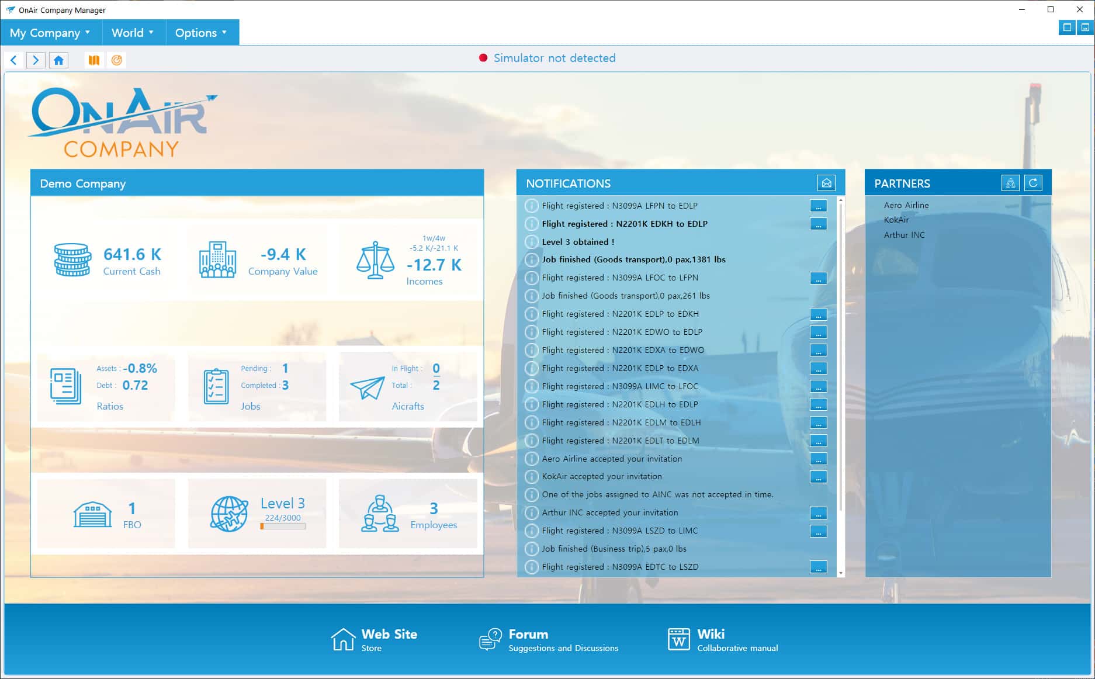The image size is (1095, 679).
Task: Expand the Options menu
Action: pyautogui.click(x=201, y=33)
